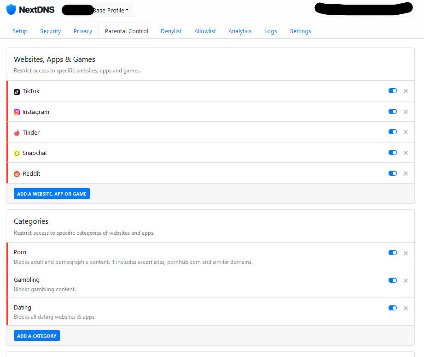Click the Porn category title
The height and width of the screenshot is (357, 424).
[20, 252]
